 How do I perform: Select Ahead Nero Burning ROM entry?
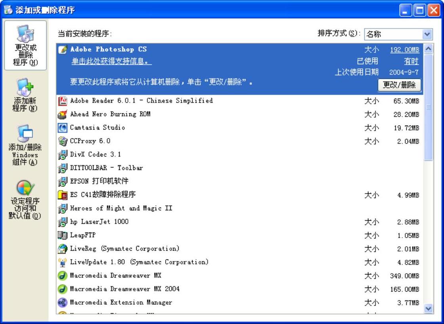coord(240,114)
